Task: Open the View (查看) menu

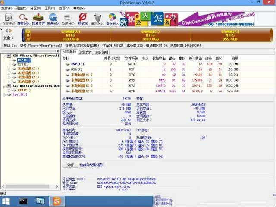Action: 64,9
